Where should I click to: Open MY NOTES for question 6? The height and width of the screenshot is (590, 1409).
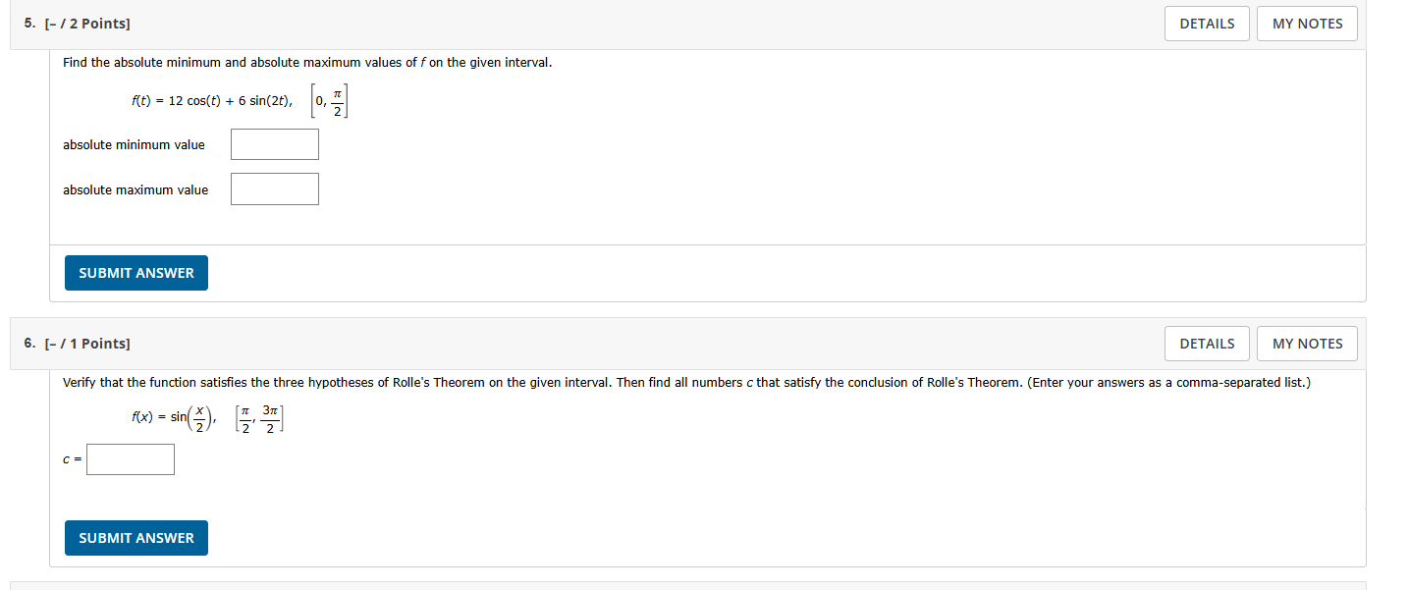(1307, 344)
